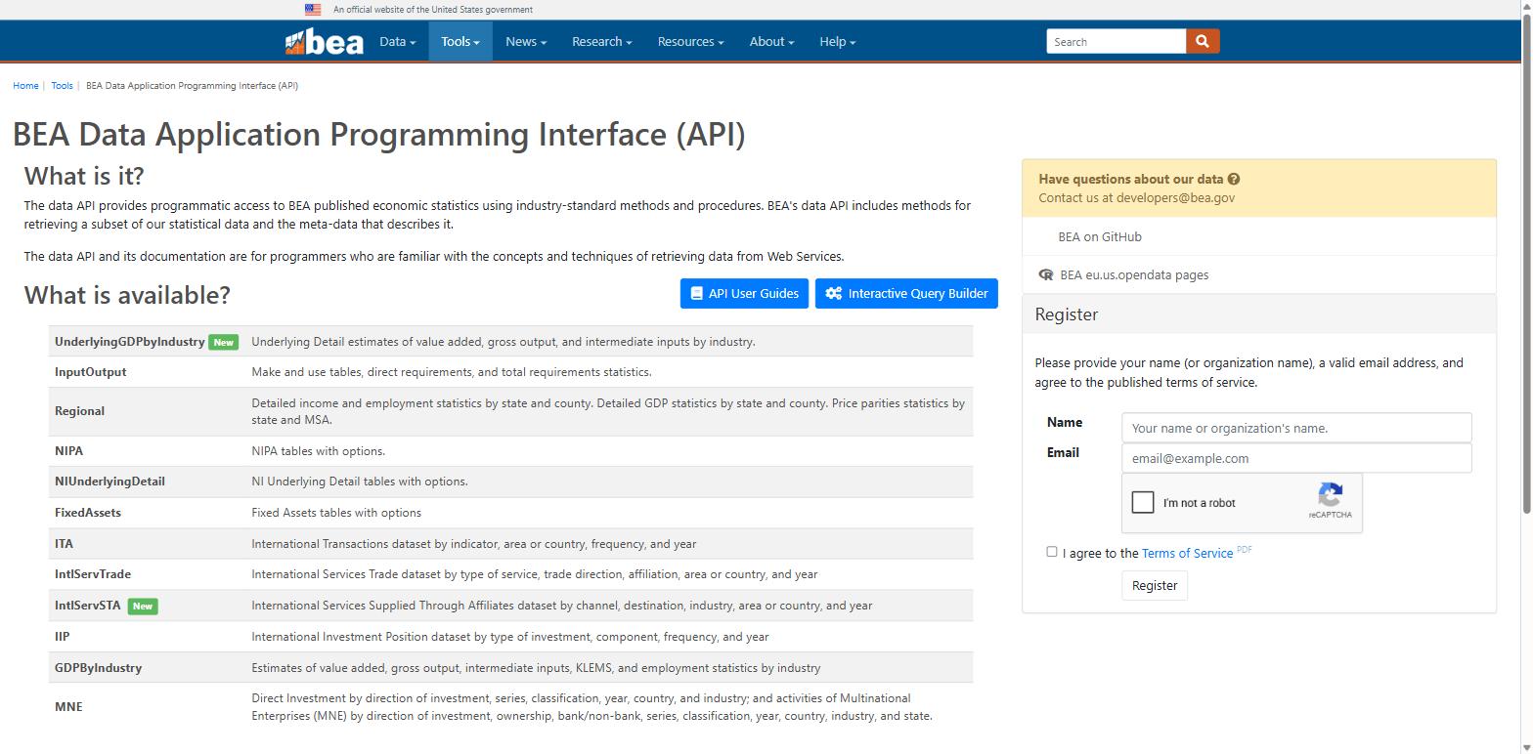Select FixedAssets dataset name

(x=88, y=513)
